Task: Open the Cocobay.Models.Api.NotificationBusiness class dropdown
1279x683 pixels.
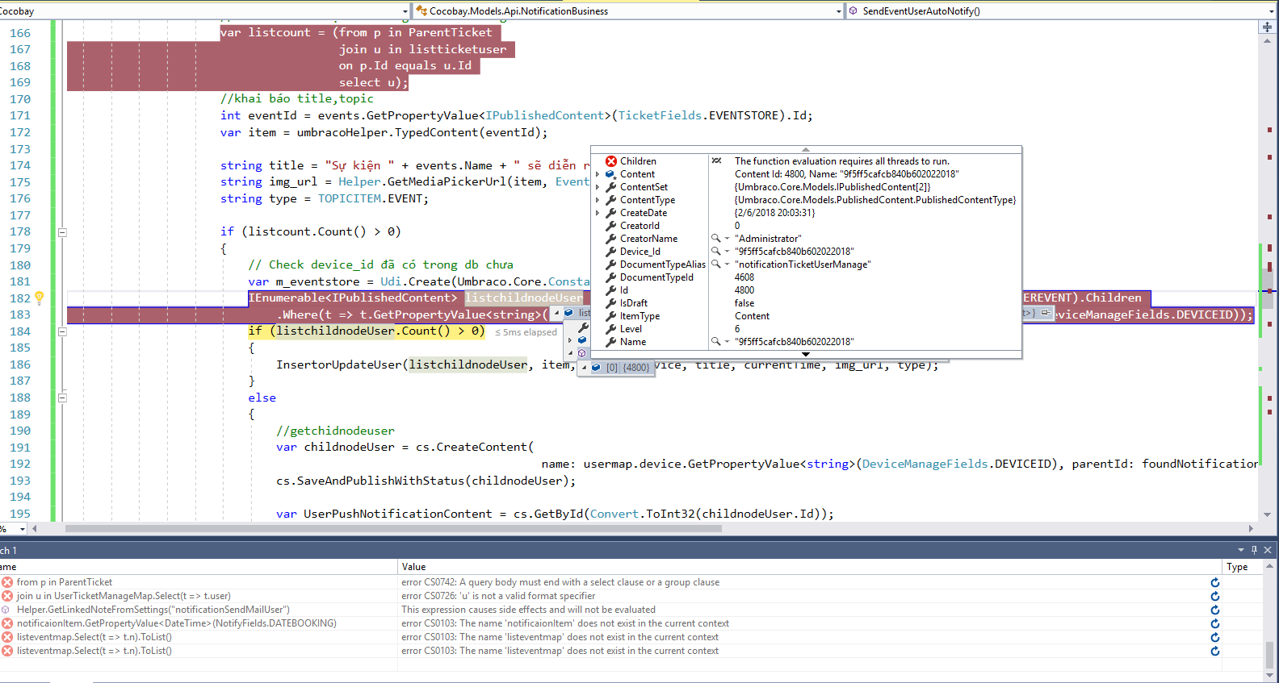Action: coord(838,11)
